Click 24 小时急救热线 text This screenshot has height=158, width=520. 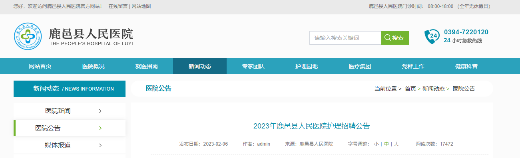(x=463, y=41)
